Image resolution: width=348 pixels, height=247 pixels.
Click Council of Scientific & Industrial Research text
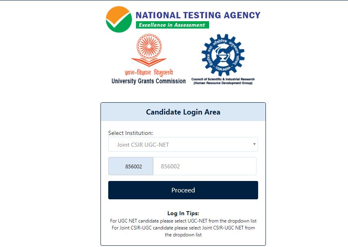click(223, 79)
